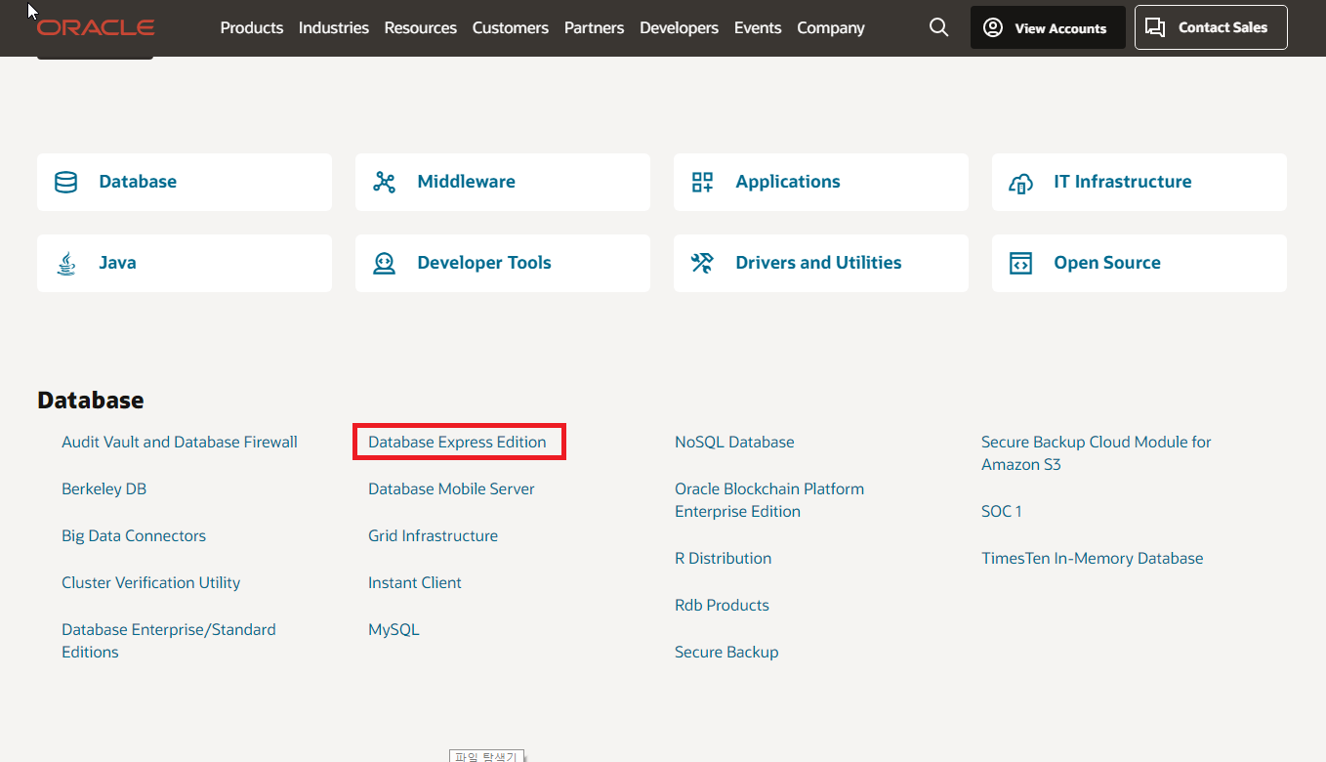The width and height of the screenshot is (1326, 762).
Task: Open Database Express Edition link
Action: (457, 442)
